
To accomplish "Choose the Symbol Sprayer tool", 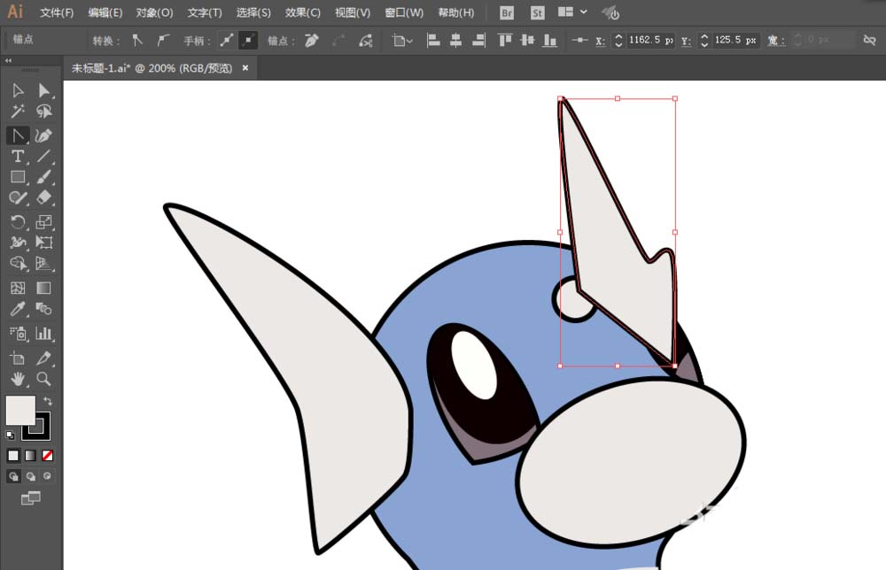I will [x=18, y=333].
